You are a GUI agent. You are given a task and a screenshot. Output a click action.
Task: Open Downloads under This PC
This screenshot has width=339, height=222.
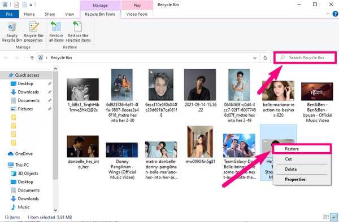pos(28,198)
